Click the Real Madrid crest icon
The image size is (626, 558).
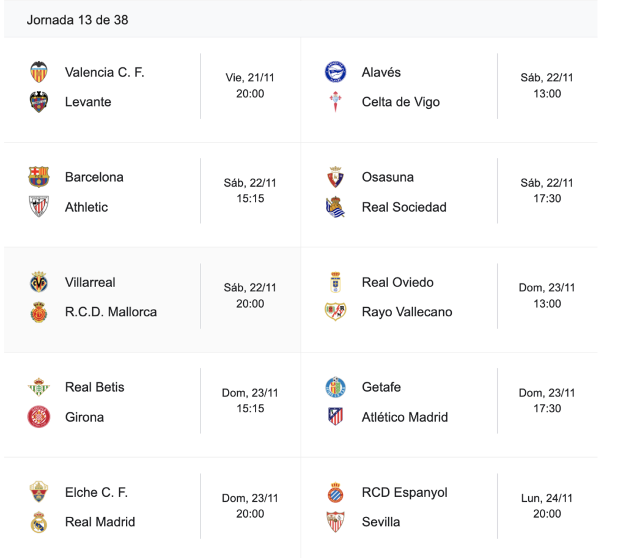click(x=39, y=523)
